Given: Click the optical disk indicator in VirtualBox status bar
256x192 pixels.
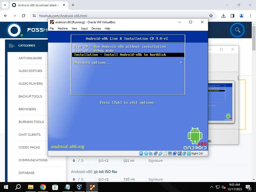Looking at the screenshot, I should point(146,153).
